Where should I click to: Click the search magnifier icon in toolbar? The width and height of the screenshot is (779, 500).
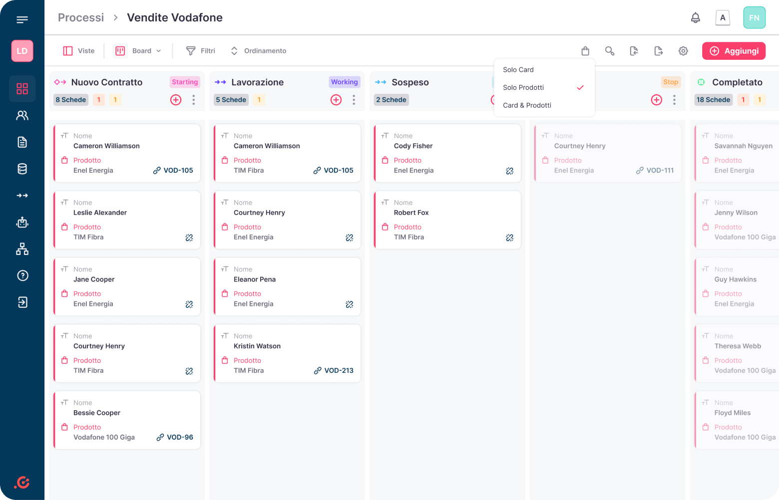pyautogui.click(x=609, y=51)
